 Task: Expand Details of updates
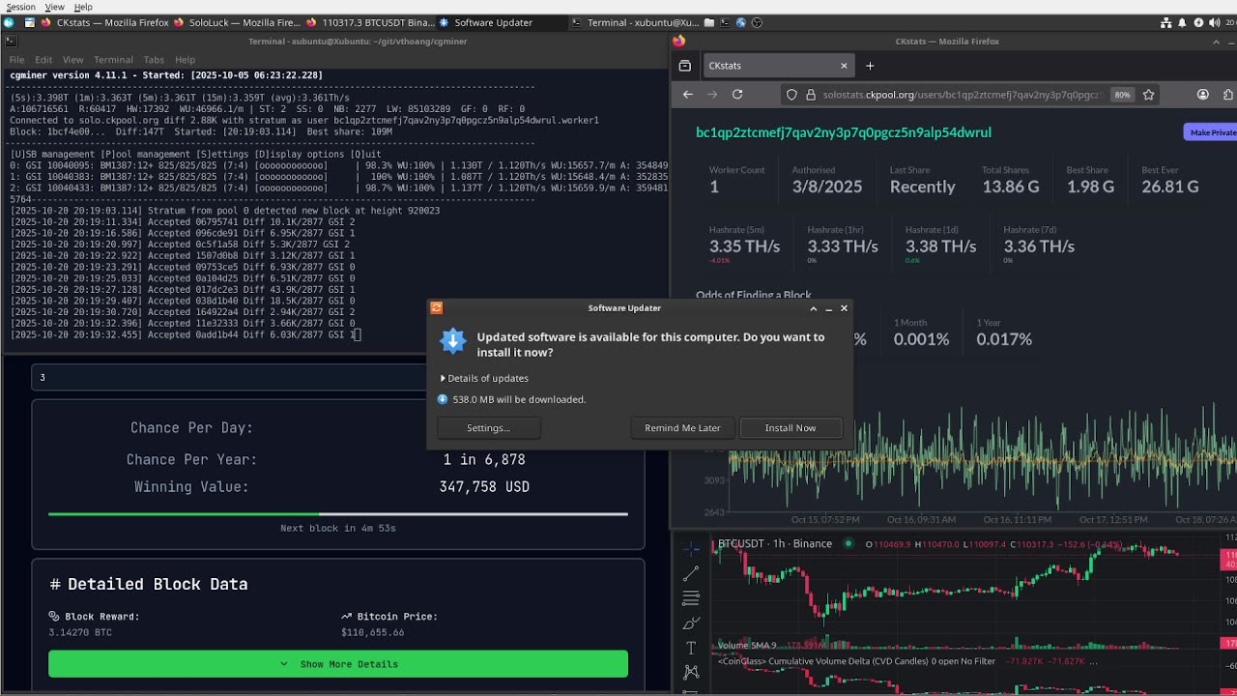point(484,378)
